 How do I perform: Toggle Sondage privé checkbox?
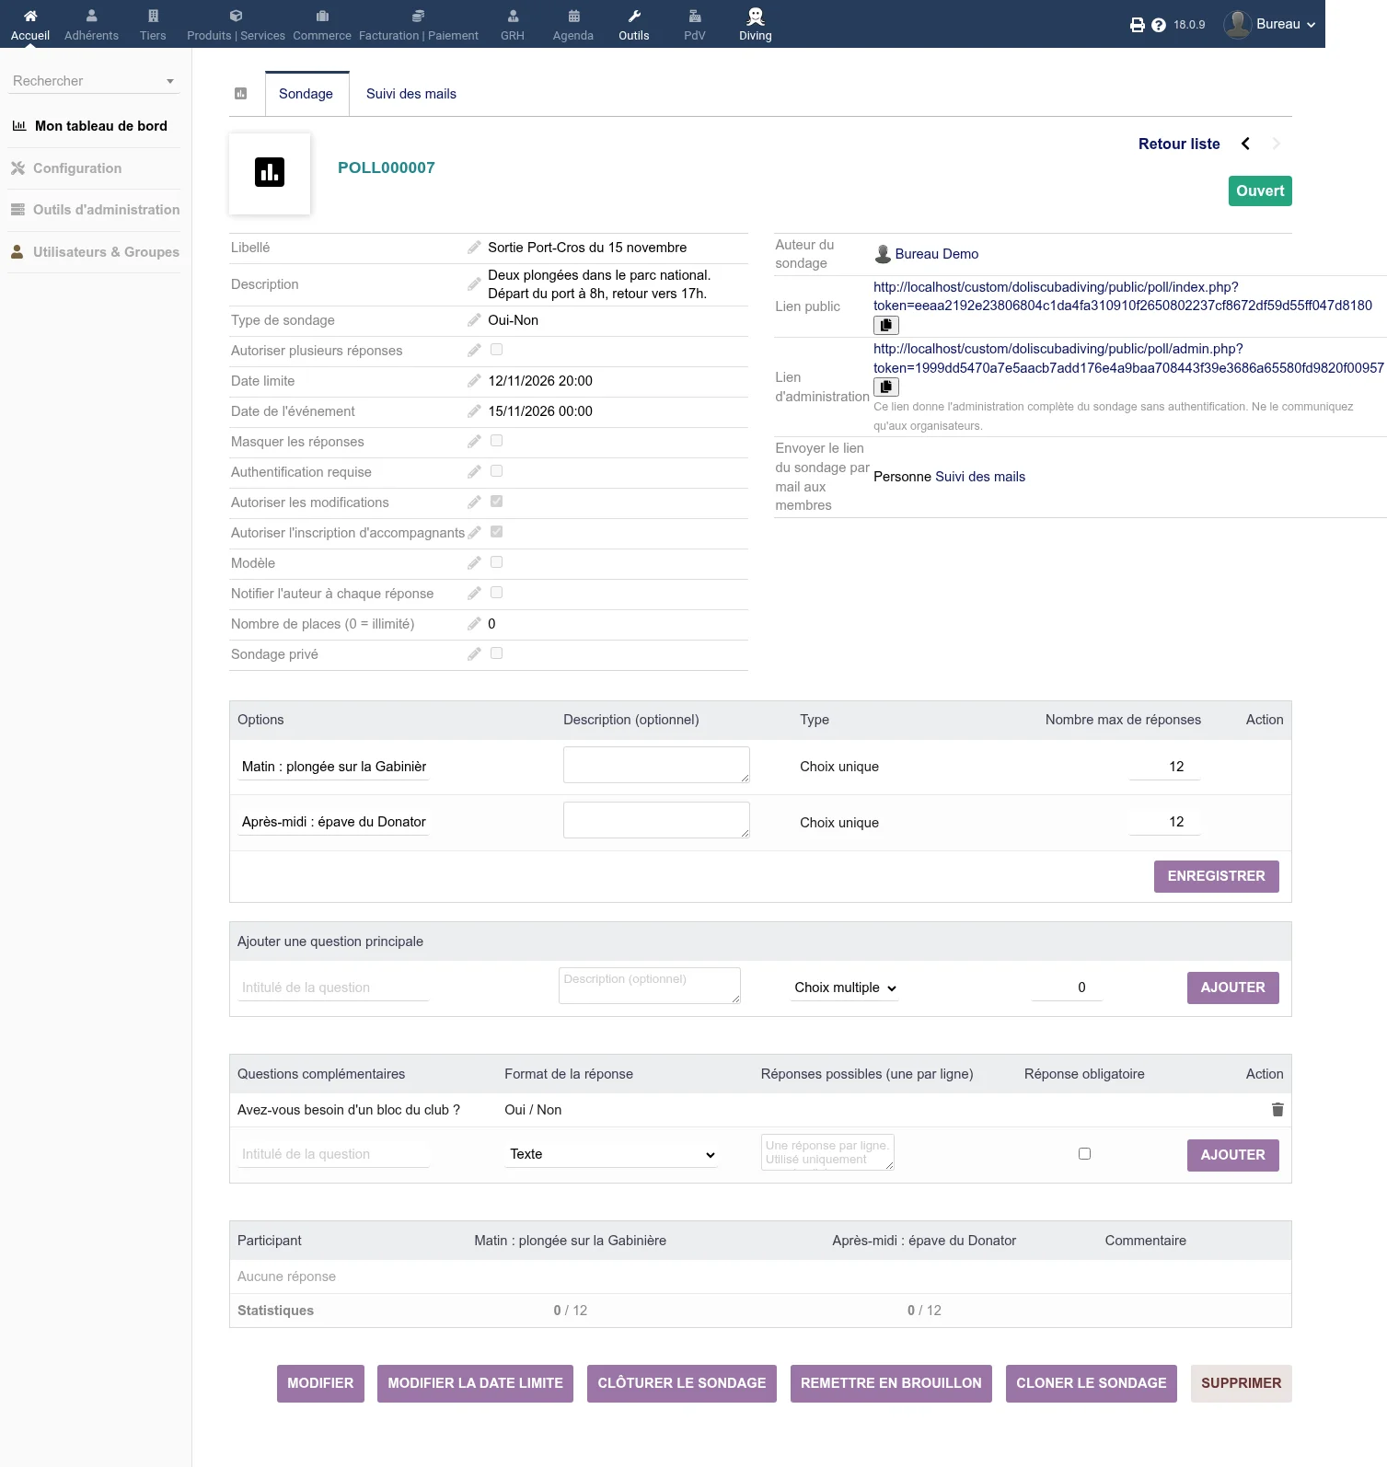497,653
